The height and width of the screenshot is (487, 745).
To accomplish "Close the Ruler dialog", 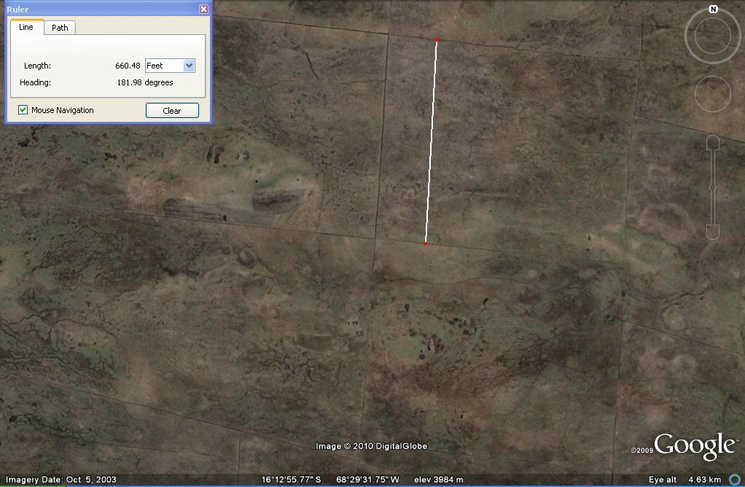I will click(x=204, y=9).
